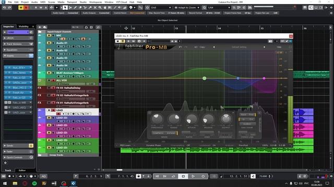The height and width of the screenshot is (187, 334).
Task: Select the Draw pencil tool
Action: 75,8
